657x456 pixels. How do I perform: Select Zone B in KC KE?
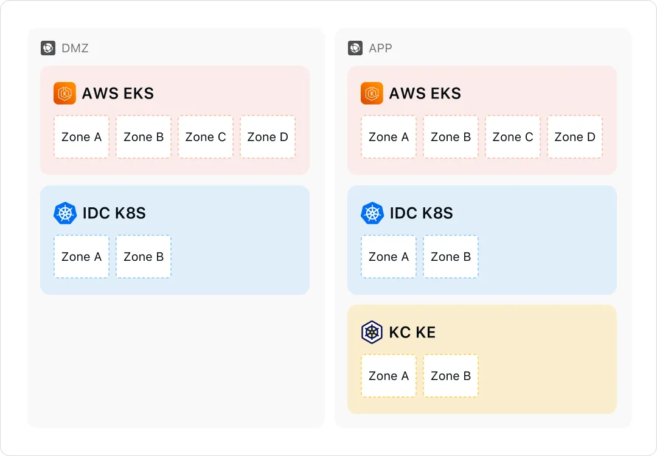coord(450,376)
